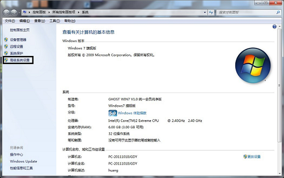Click the blue help question mark icon
The width and height of the screenshot is (284, 178).
(275, 27)
